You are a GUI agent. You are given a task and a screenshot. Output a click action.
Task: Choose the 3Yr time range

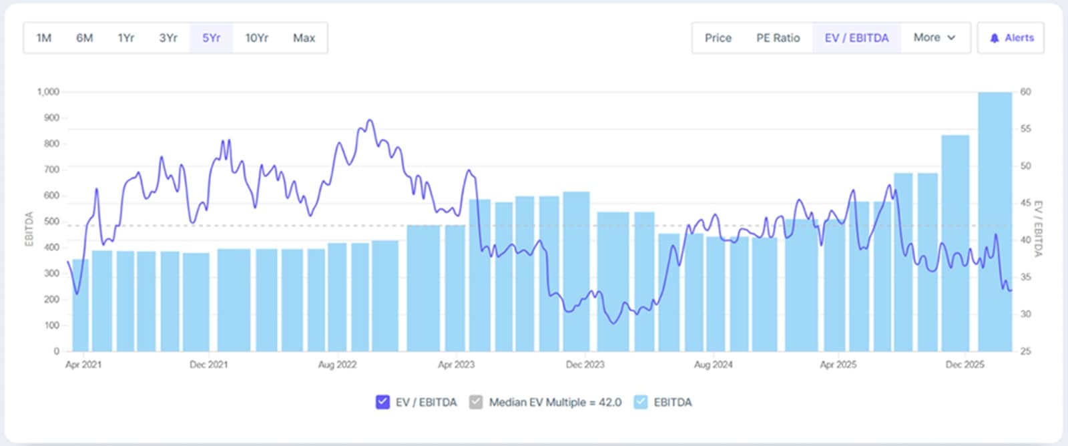(x=168, y=38)
